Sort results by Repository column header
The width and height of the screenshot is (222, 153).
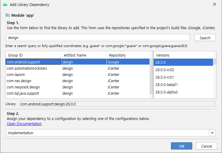click(x=128, y=55)
